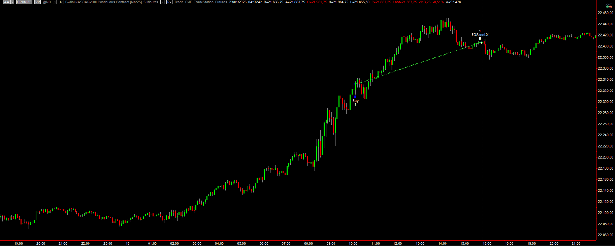The height and width of the screenshot is (246, 615).
Task: Click the blue Buy entry arrow
Action: (x=355, y=96)
